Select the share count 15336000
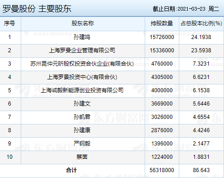This screenshot has height=179, width=224. coord(162,50)
